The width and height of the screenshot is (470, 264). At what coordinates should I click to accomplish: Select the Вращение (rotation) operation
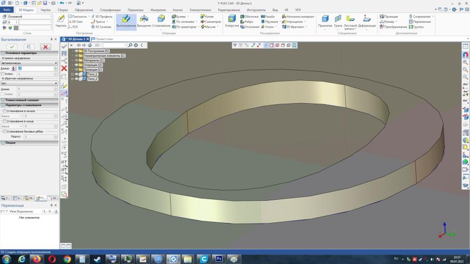pos(144,21)
